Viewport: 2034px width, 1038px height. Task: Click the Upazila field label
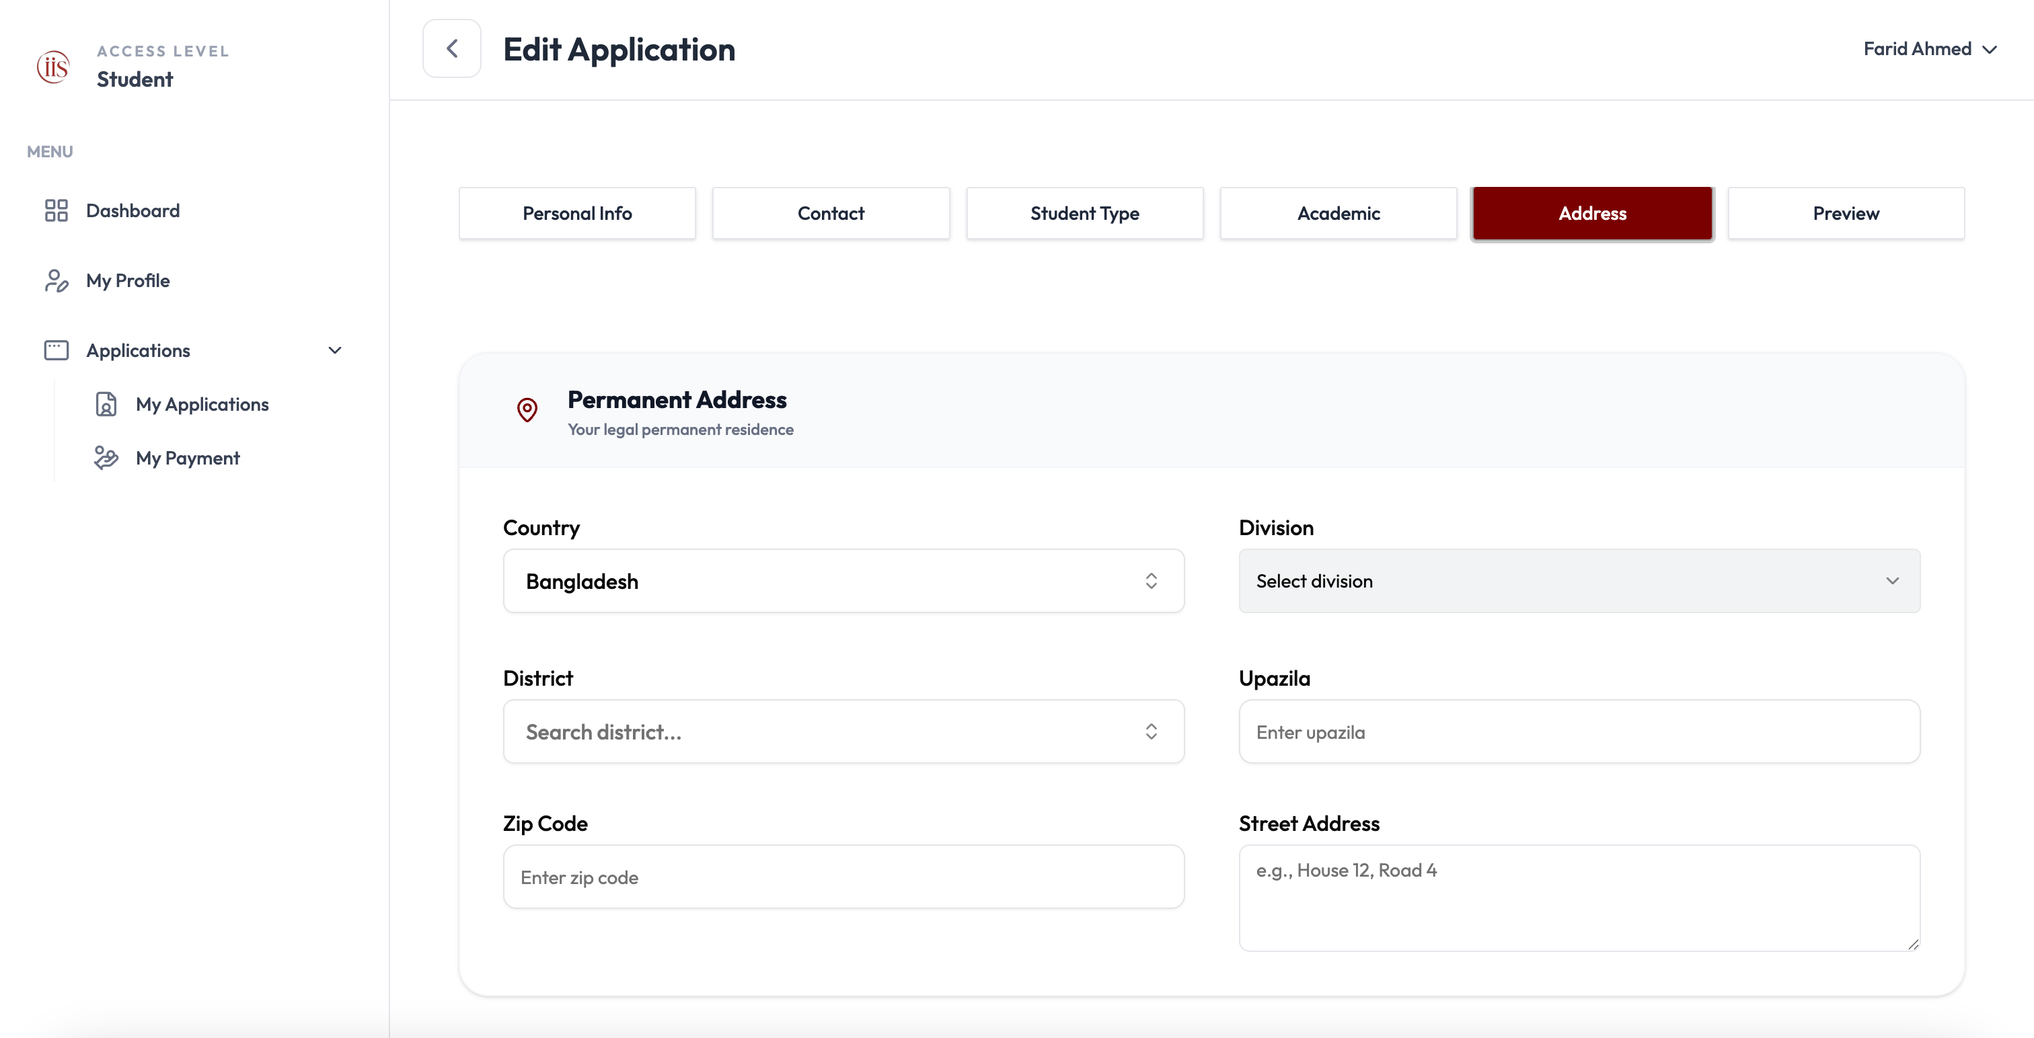tap(1275, 678)
